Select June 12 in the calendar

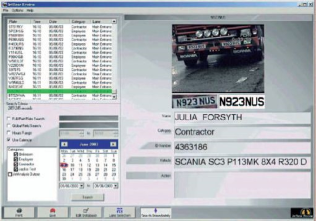tap(89, 165)
